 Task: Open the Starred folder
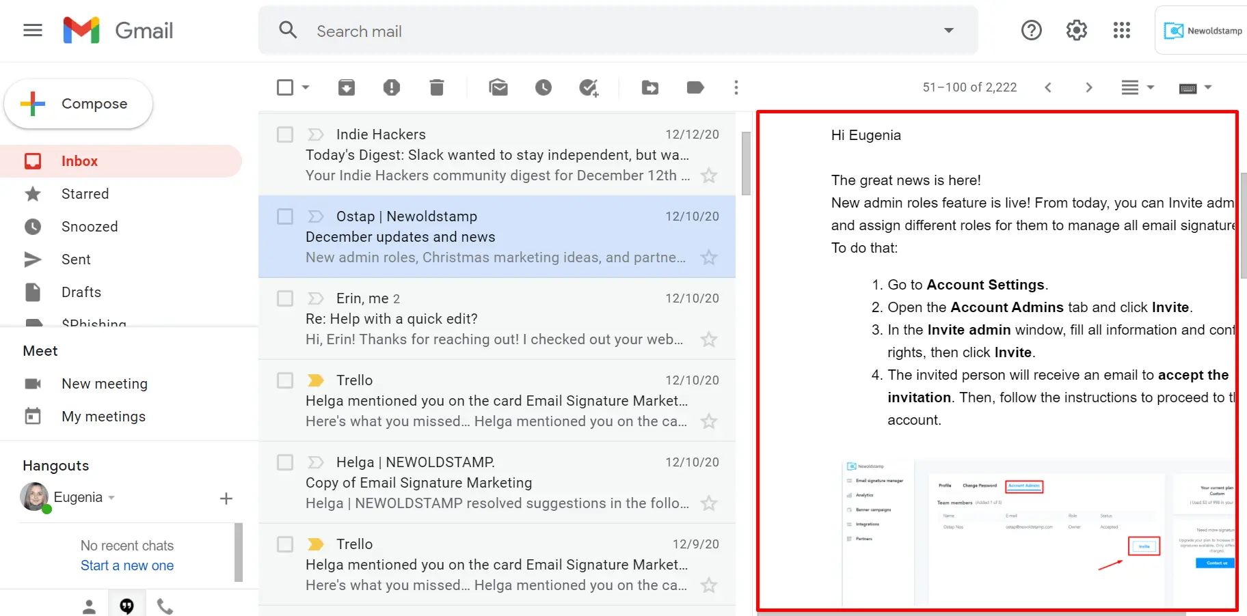pos(121,194)
